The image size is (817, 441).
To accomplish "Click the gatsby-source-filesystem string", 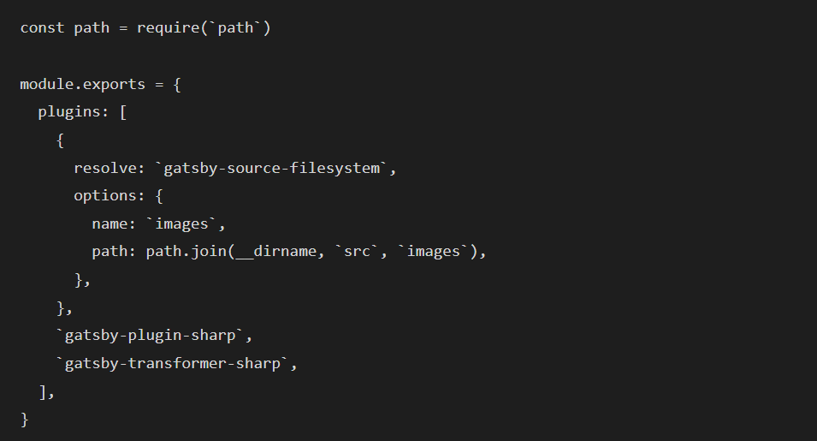I will (x=271, y=168).
